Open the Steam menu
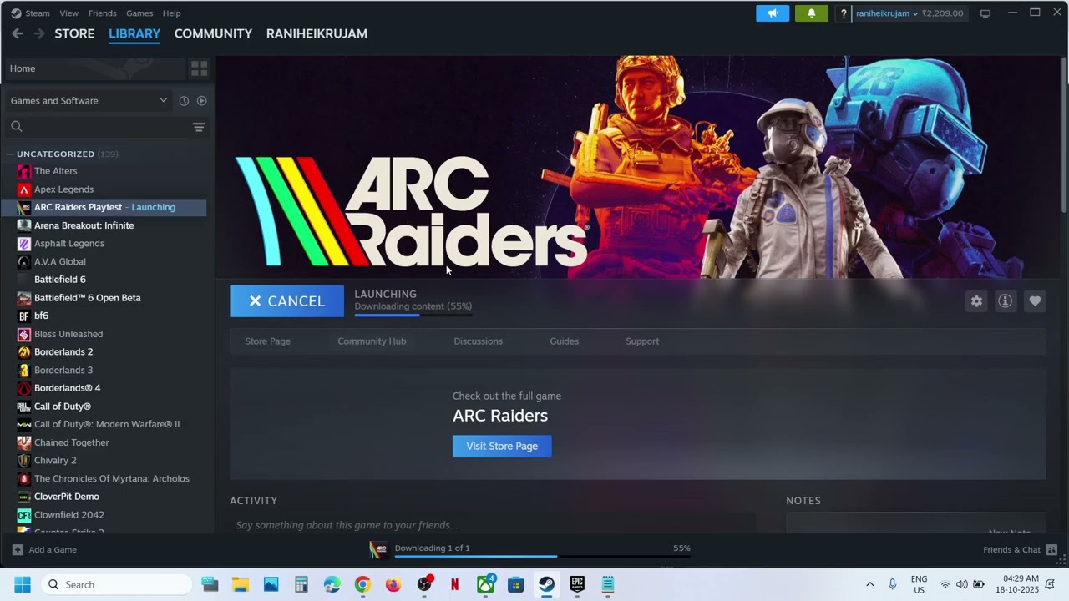This screenshot has width=1069, height=601. coord(38,13)
